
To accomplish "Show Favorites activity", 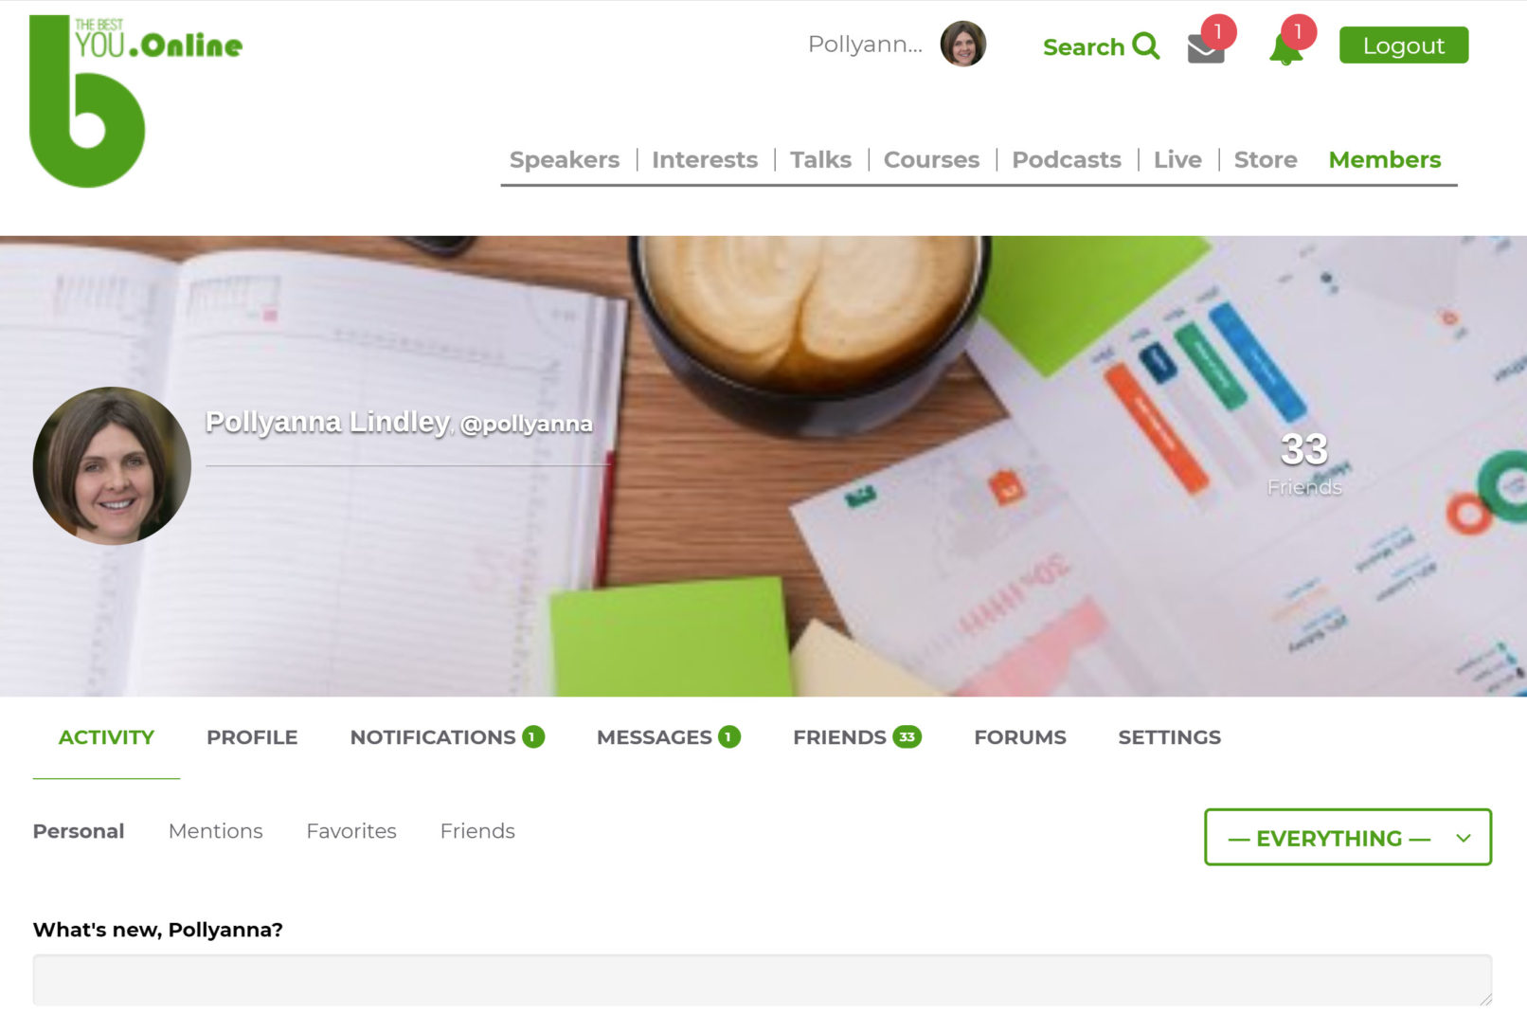I will point(351,831).
